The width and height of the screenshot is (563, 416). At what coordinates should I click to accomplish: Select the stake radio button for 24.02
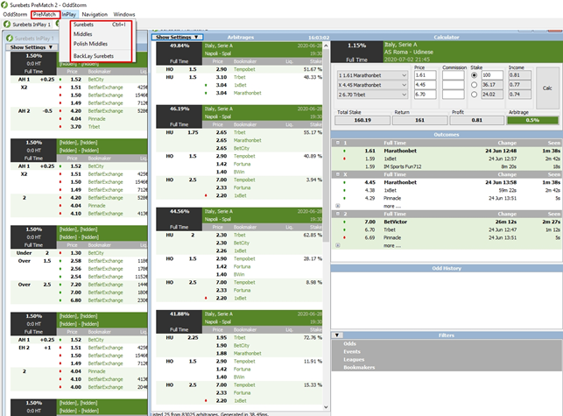click(x=475, y=95)
